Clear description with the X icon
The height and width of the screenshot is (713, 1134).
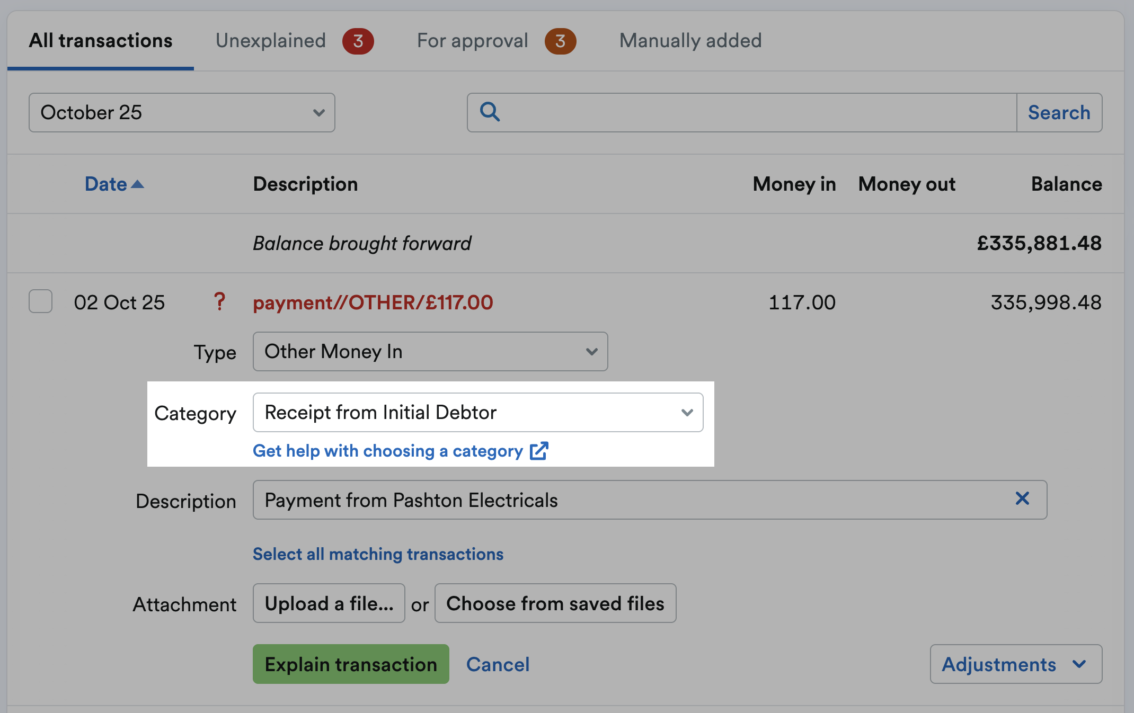1022,498
